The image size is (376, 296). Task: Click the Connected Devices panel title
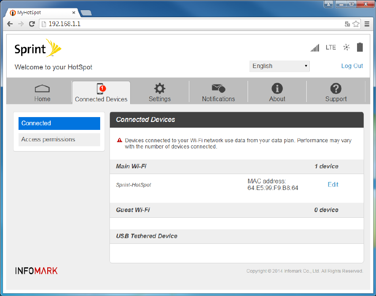tap(146, 120)
